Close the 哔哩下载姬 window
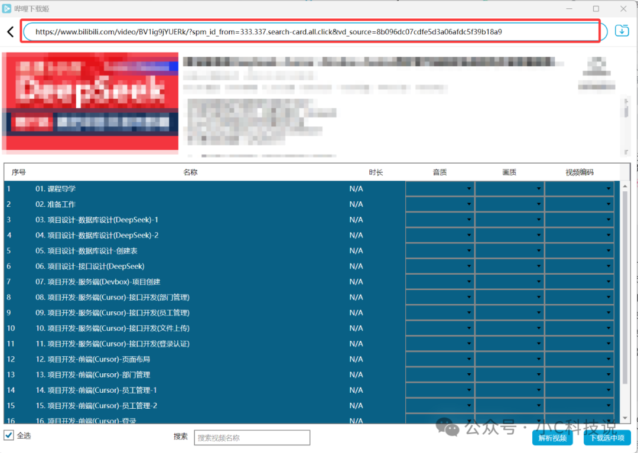The image size is (638, 453). (623, 8)
